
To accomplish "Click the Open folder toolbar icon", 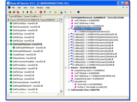I will [14, 12].
